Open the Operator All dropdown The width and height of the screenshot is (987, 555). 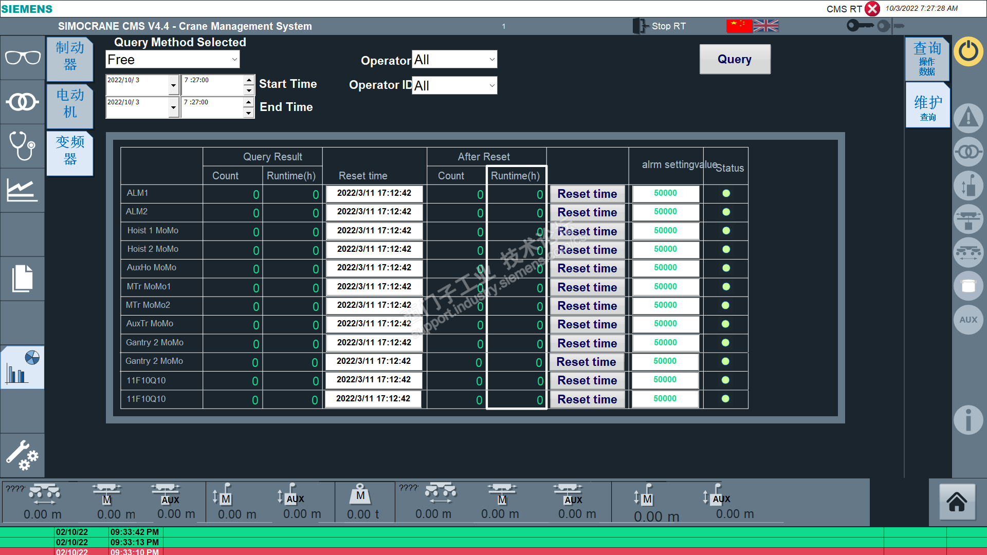pyautogui.click(x=491, y=60)
